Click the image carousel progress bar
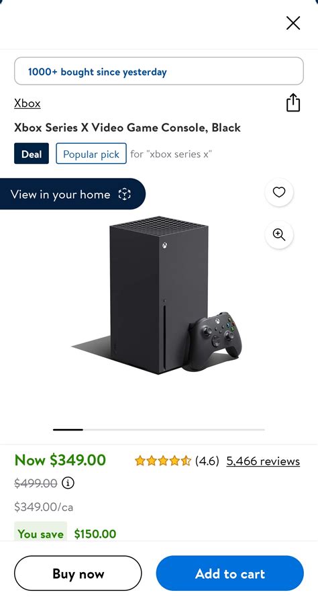The width and height of the screenshot is (318, 605). click(x=159, y=430)
